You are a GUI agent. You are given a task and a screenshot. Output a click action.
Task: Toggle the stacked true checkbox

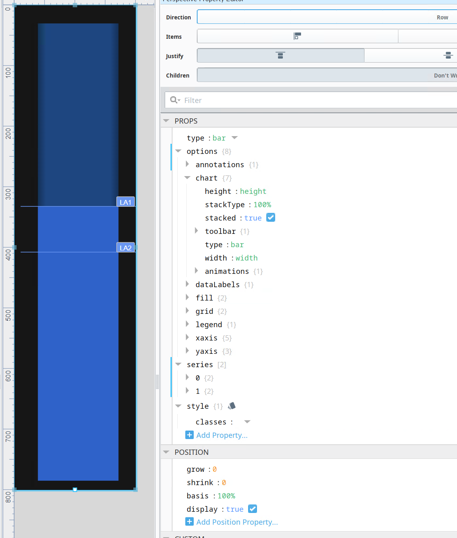click(271, 218)
